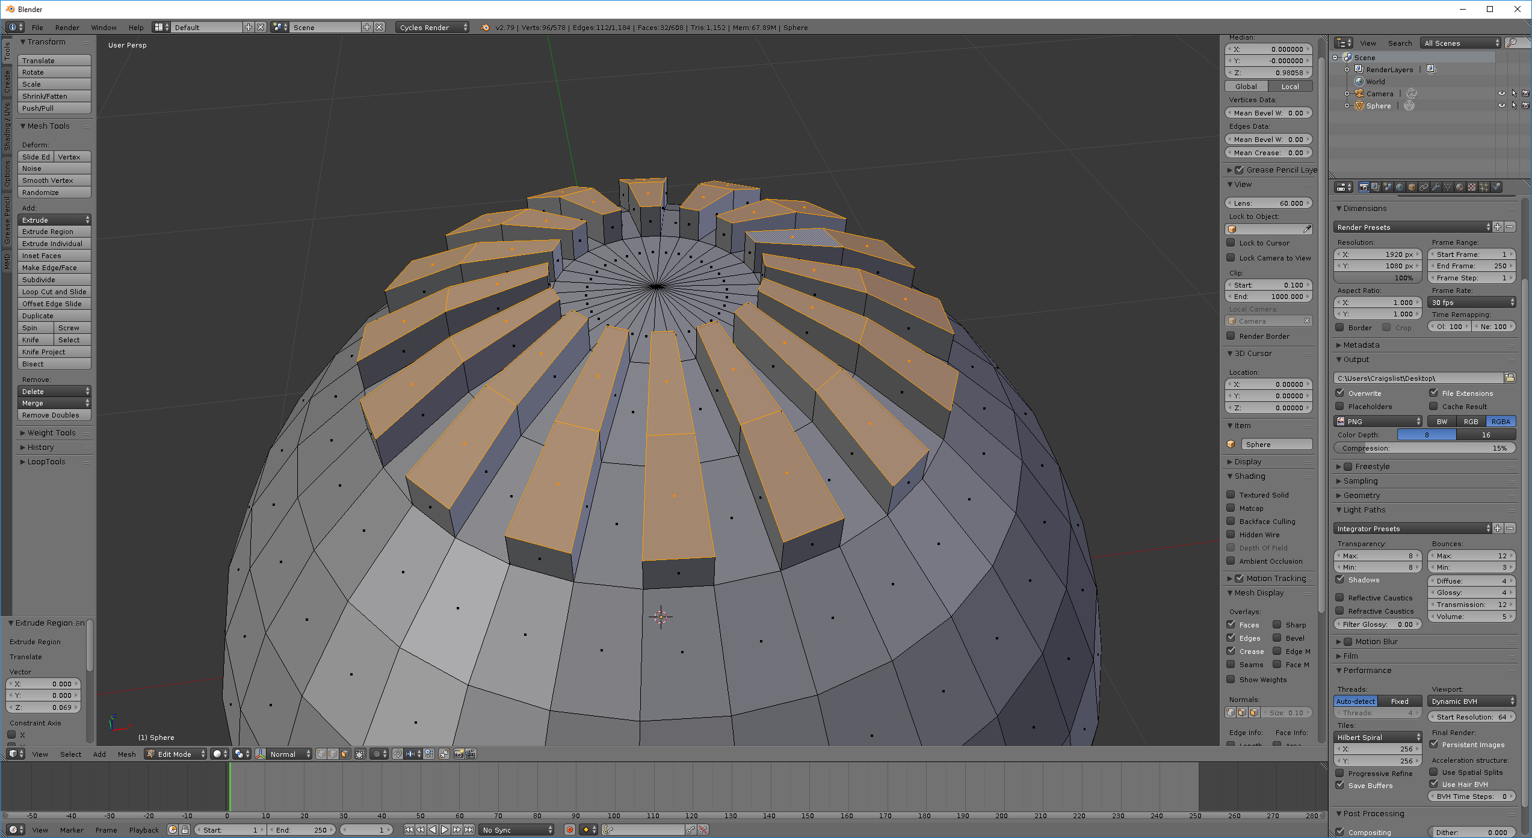Click the timeline record auto-keyframe button
The height and width of the screenshot is (838, 1532).
pyautogui.click(x=570, y=830)
